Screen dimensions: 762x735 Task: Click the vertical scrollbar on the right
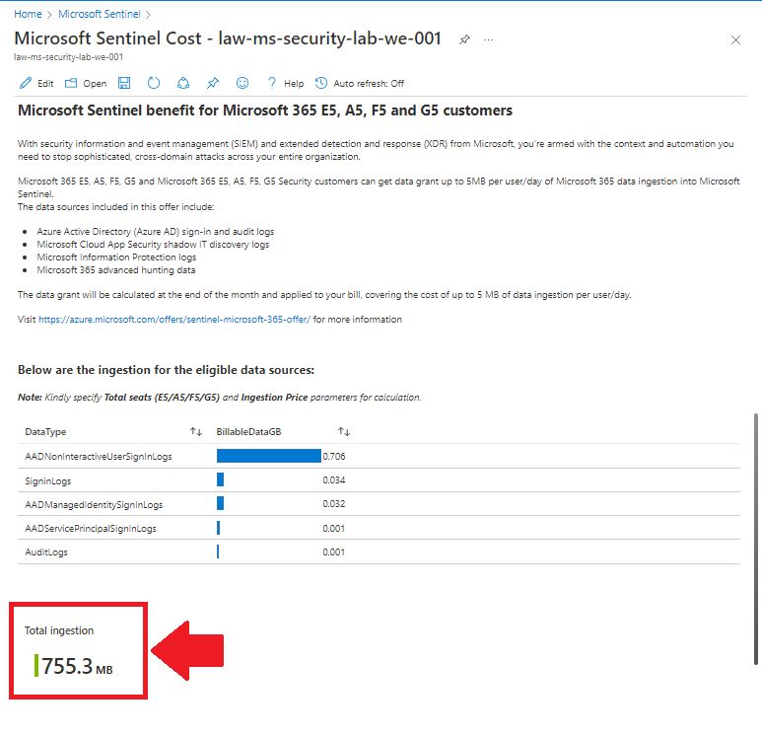[x=756, y=539]
